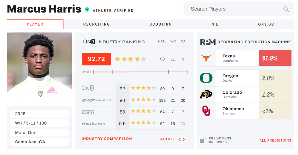
Task: Click the Texas Longhorns logo
Action: pos(206,58)
